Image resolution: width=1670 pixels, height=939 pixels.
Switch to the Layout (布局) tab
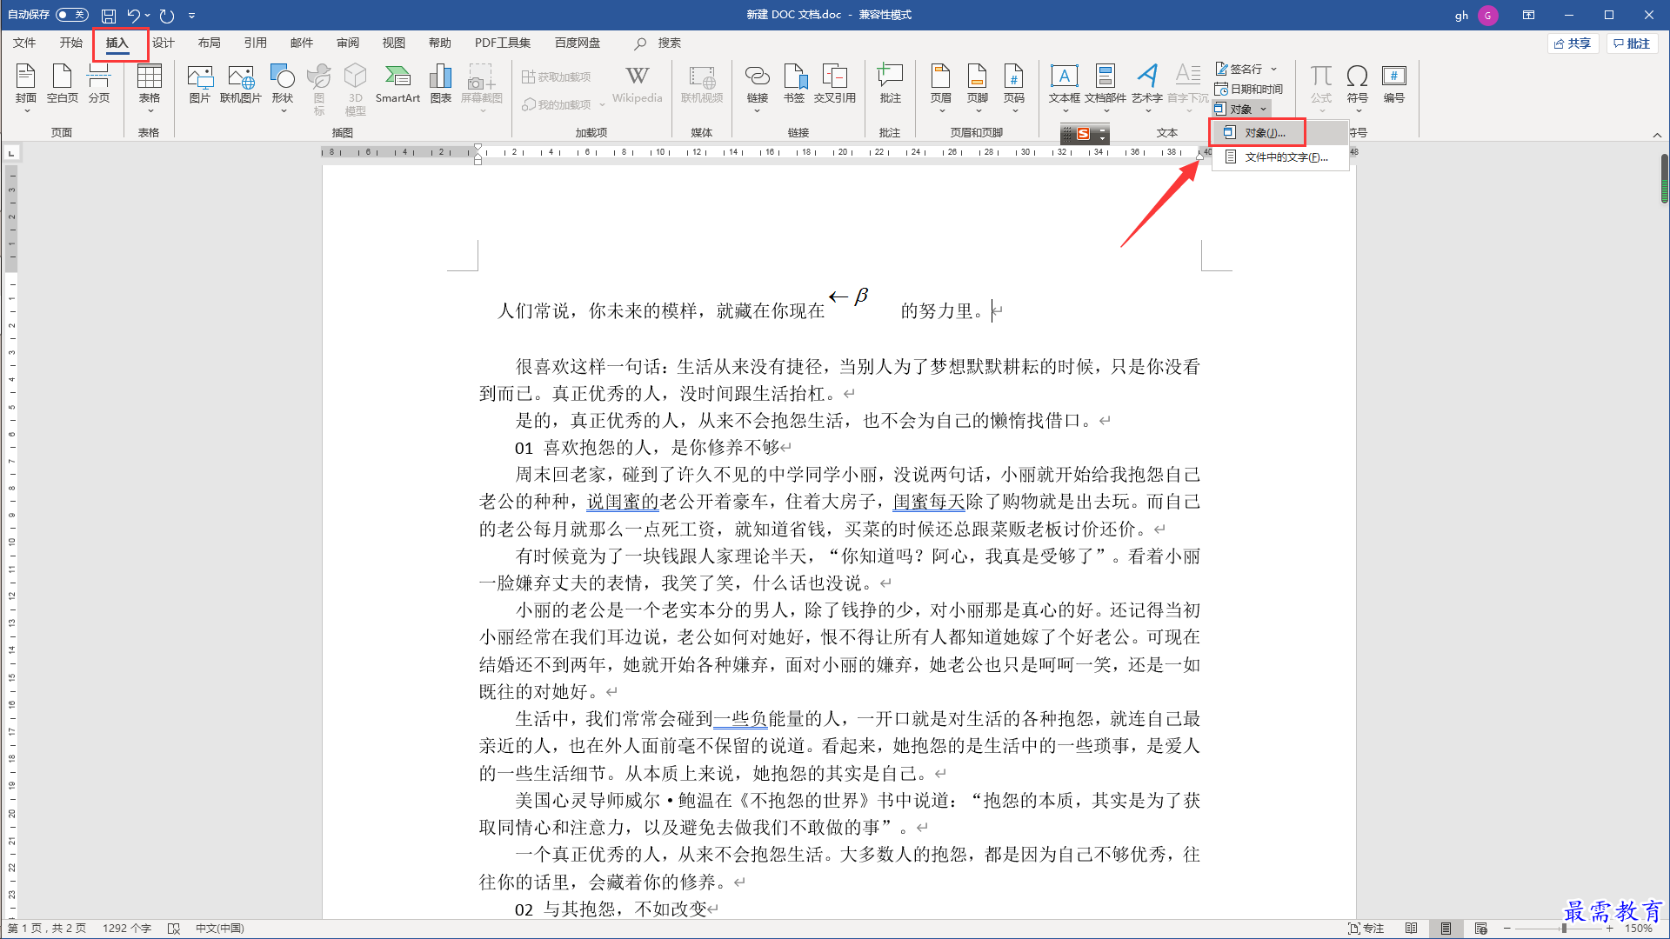tap(209, 43)
